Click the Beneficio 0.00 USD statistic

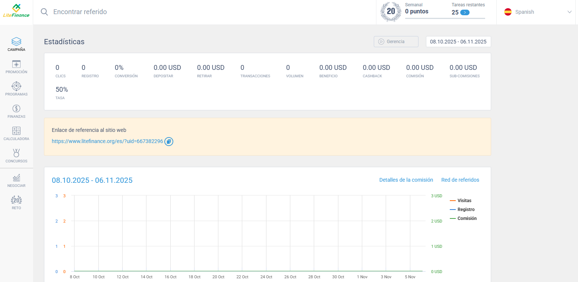[x=333, y=71]
